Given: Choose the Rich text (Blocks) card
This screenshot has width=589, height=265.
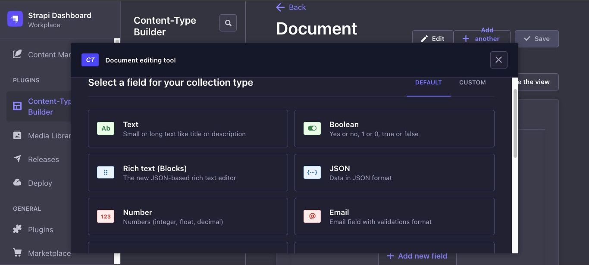Looking at the screenshot, I should (x=188, y=172).
